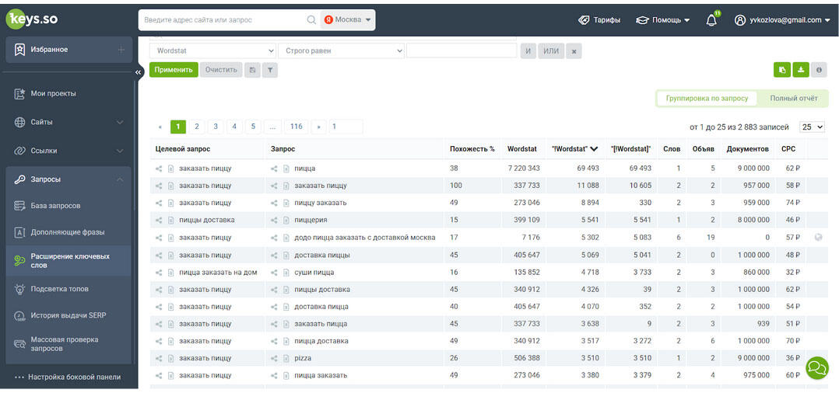Click the info icon beside the download button
The image size is (839, 393).
(x=818, y=70)
